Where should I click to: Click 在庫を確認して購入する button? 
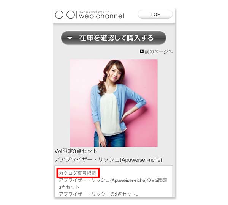(x=113, y=38)
